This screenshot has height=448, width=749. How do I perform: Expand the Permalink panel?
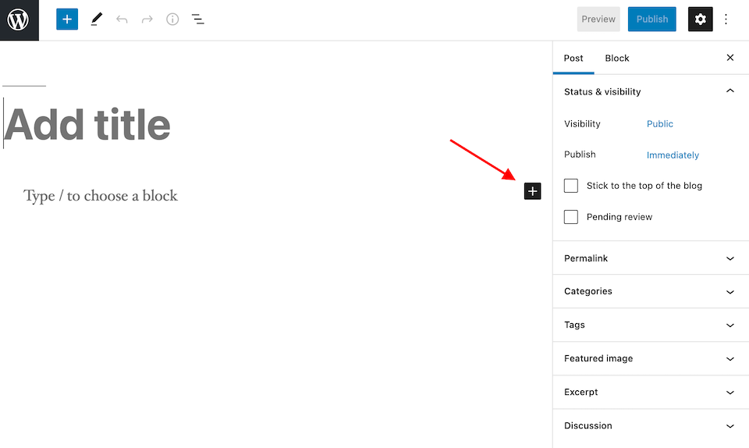[x=729, y=258]
